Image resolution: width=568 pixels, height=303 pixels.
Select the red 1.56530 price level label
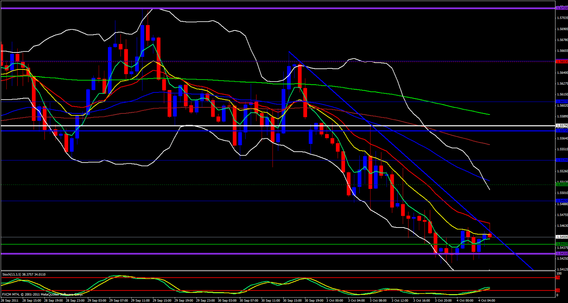click(x=562, y=61)
